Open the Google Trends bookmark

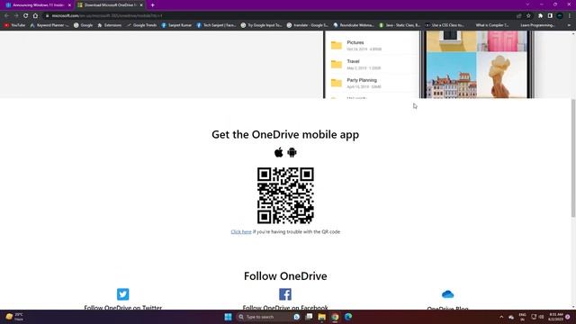pos(142,25)
